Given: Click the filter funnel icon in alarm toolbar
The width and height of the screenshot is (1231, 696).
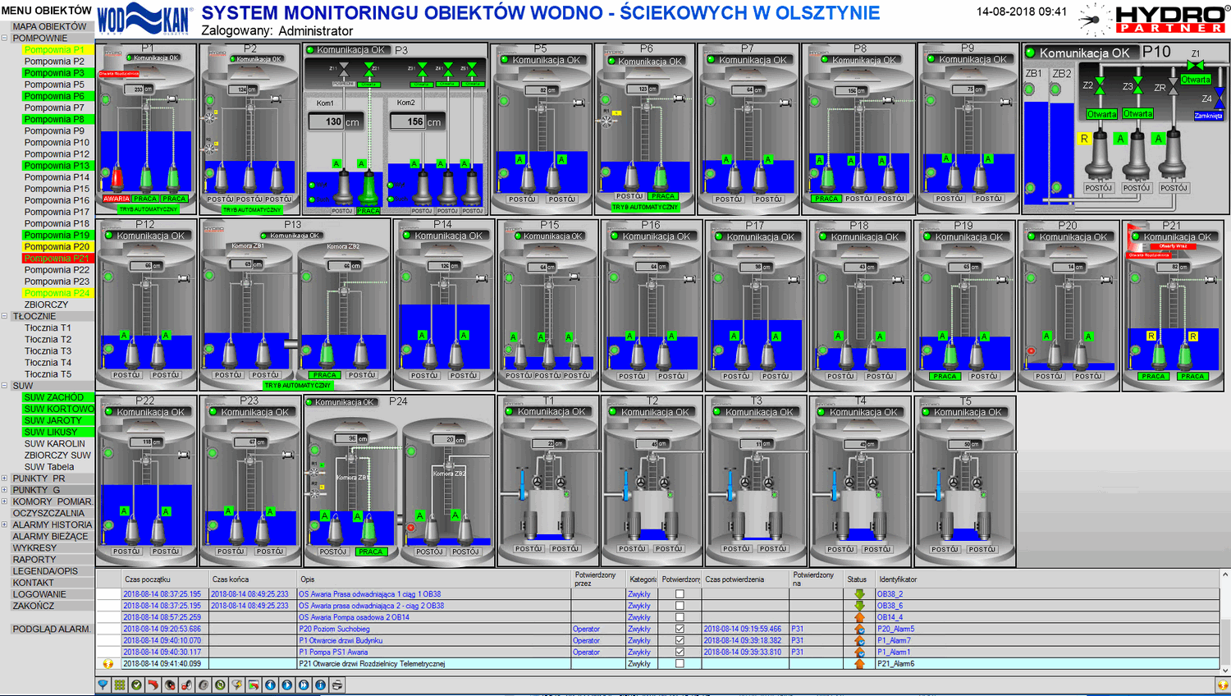Looking at the screenshot, I should (x=103, y=685).
